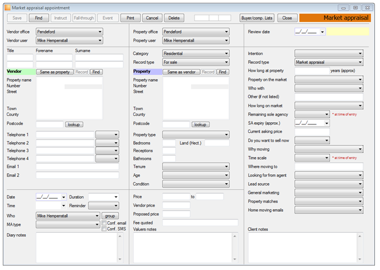Screen dimensions: 380x270
Task: Open the Property matches dropdown
Action: tap(329, 202)
